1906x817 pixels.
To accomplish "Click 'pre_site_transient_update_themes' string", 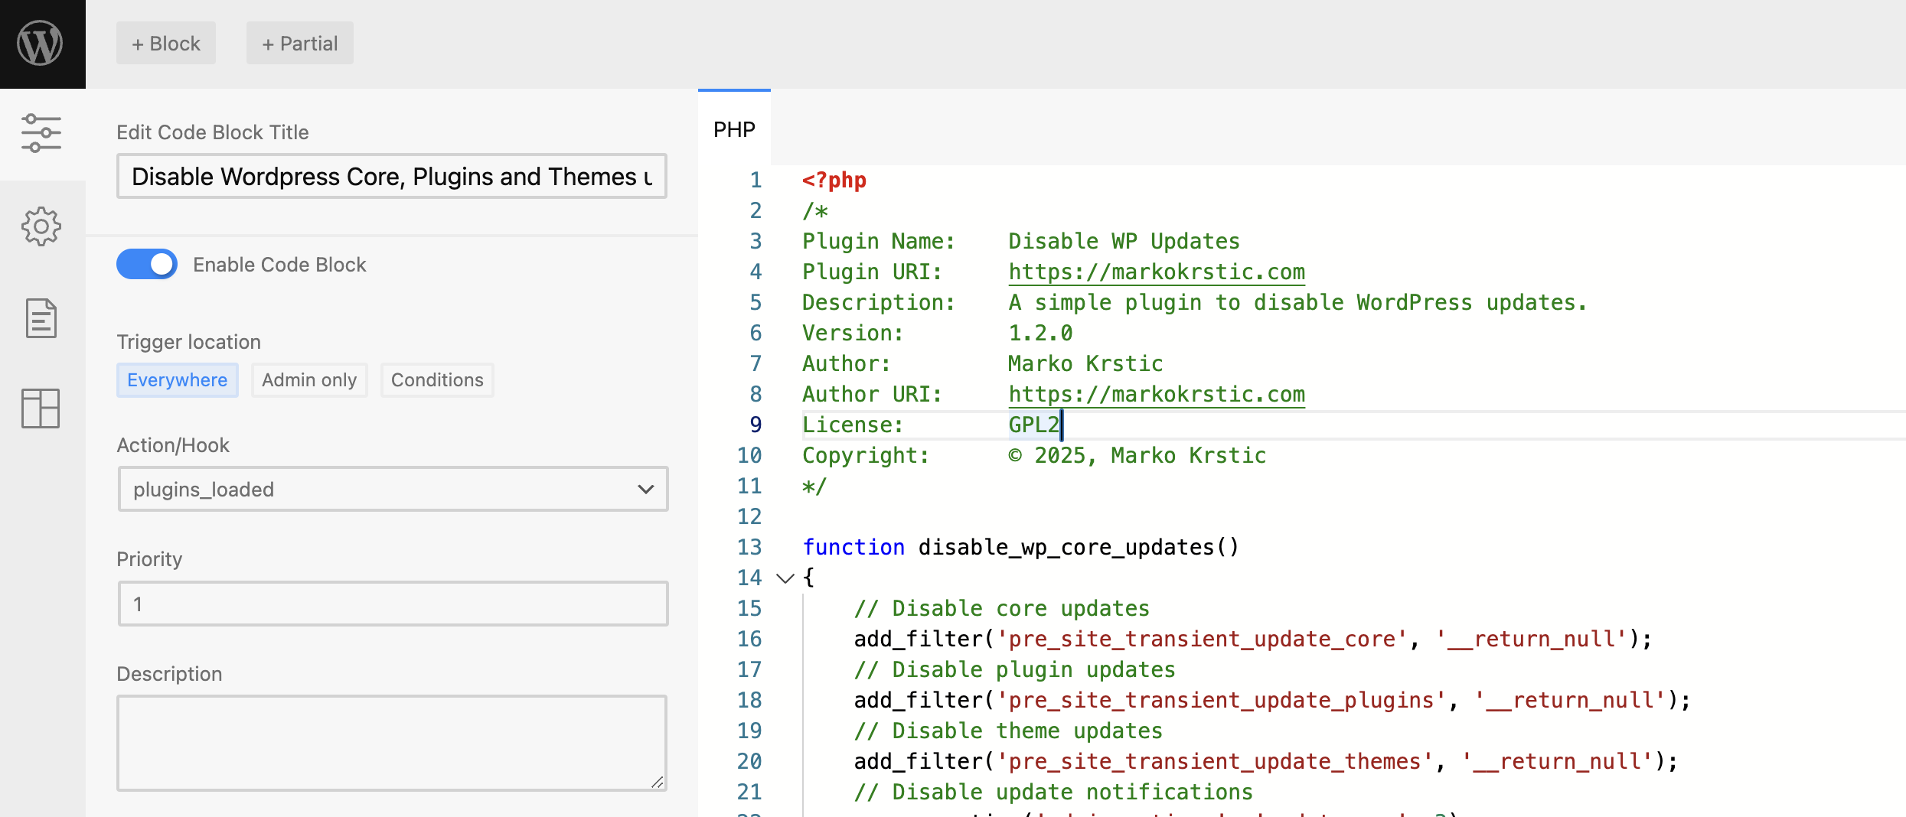I will tap(1215, 761).
